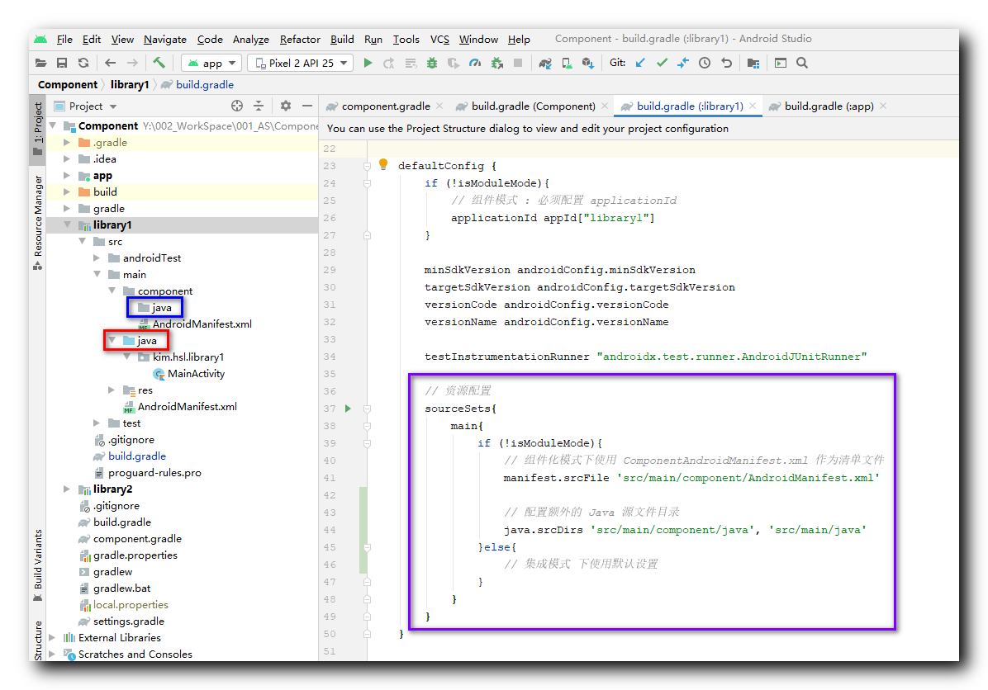Image resolution: width=988 pixels, height=690 pixels.
Task: Click the Sync/Reload toolbar icon
Action: pyautogui.click(x=83, y=63)
